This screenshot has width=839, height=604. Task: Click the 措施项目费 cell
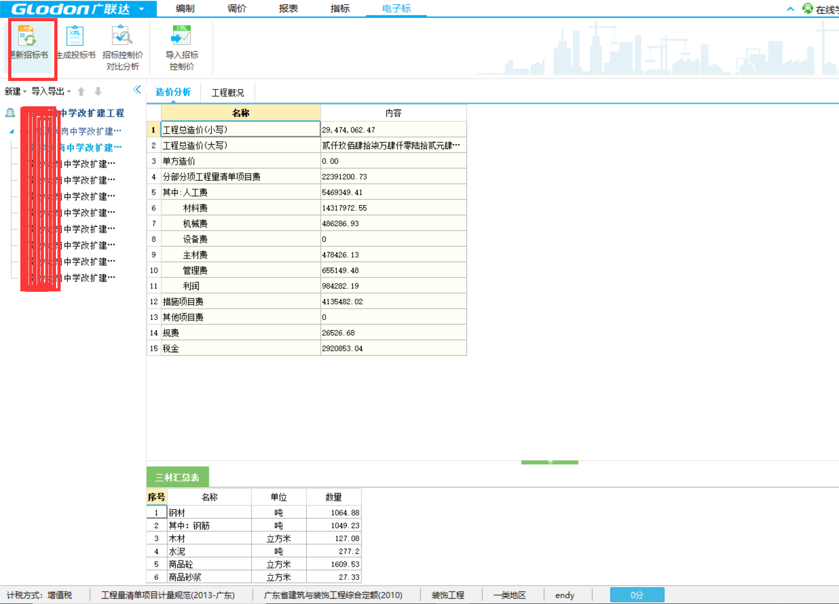[x=240, y=301]
